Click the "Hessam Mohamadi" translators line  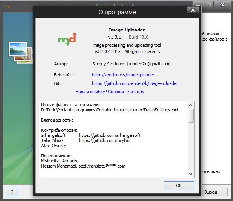click(x=83, y=166)
